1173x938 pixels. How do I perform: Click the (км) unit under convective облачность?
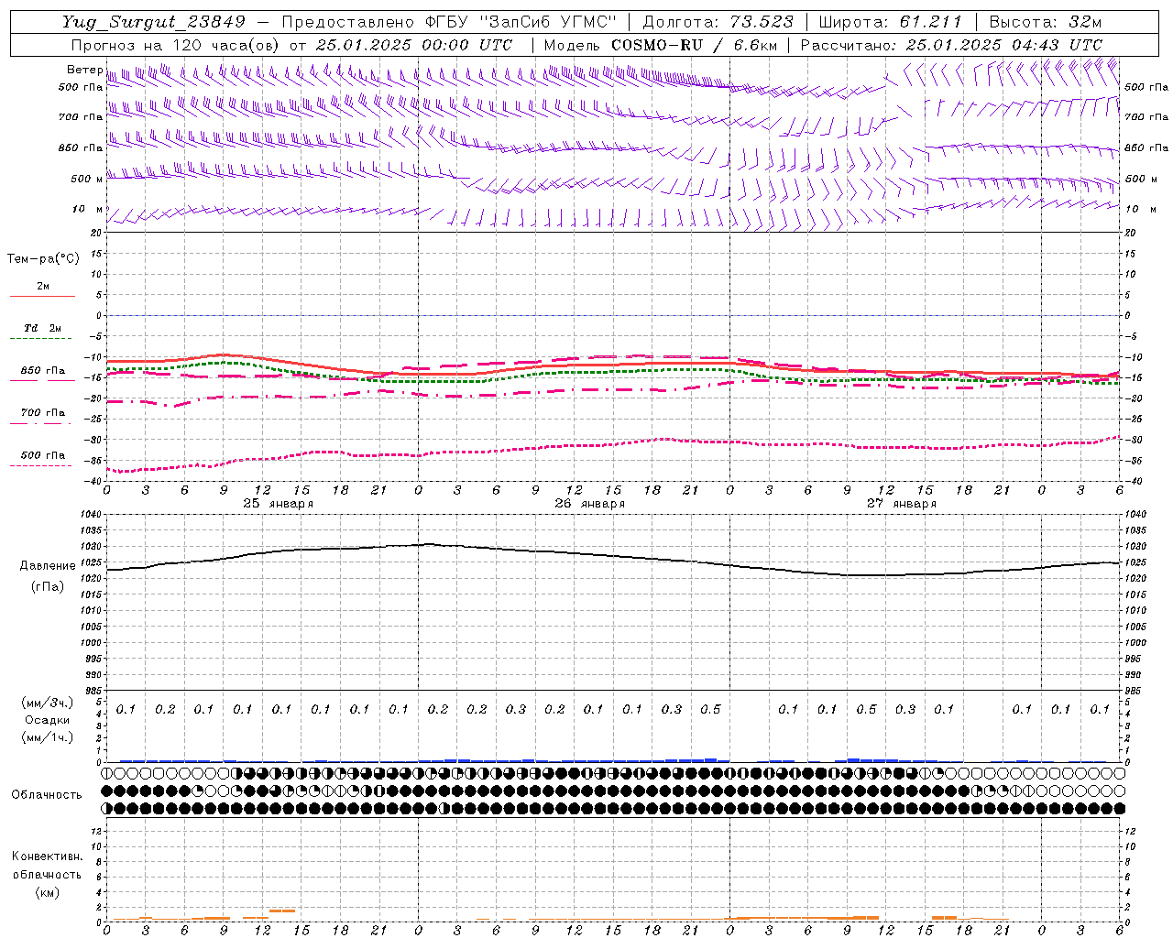click(x=47, y=892)
